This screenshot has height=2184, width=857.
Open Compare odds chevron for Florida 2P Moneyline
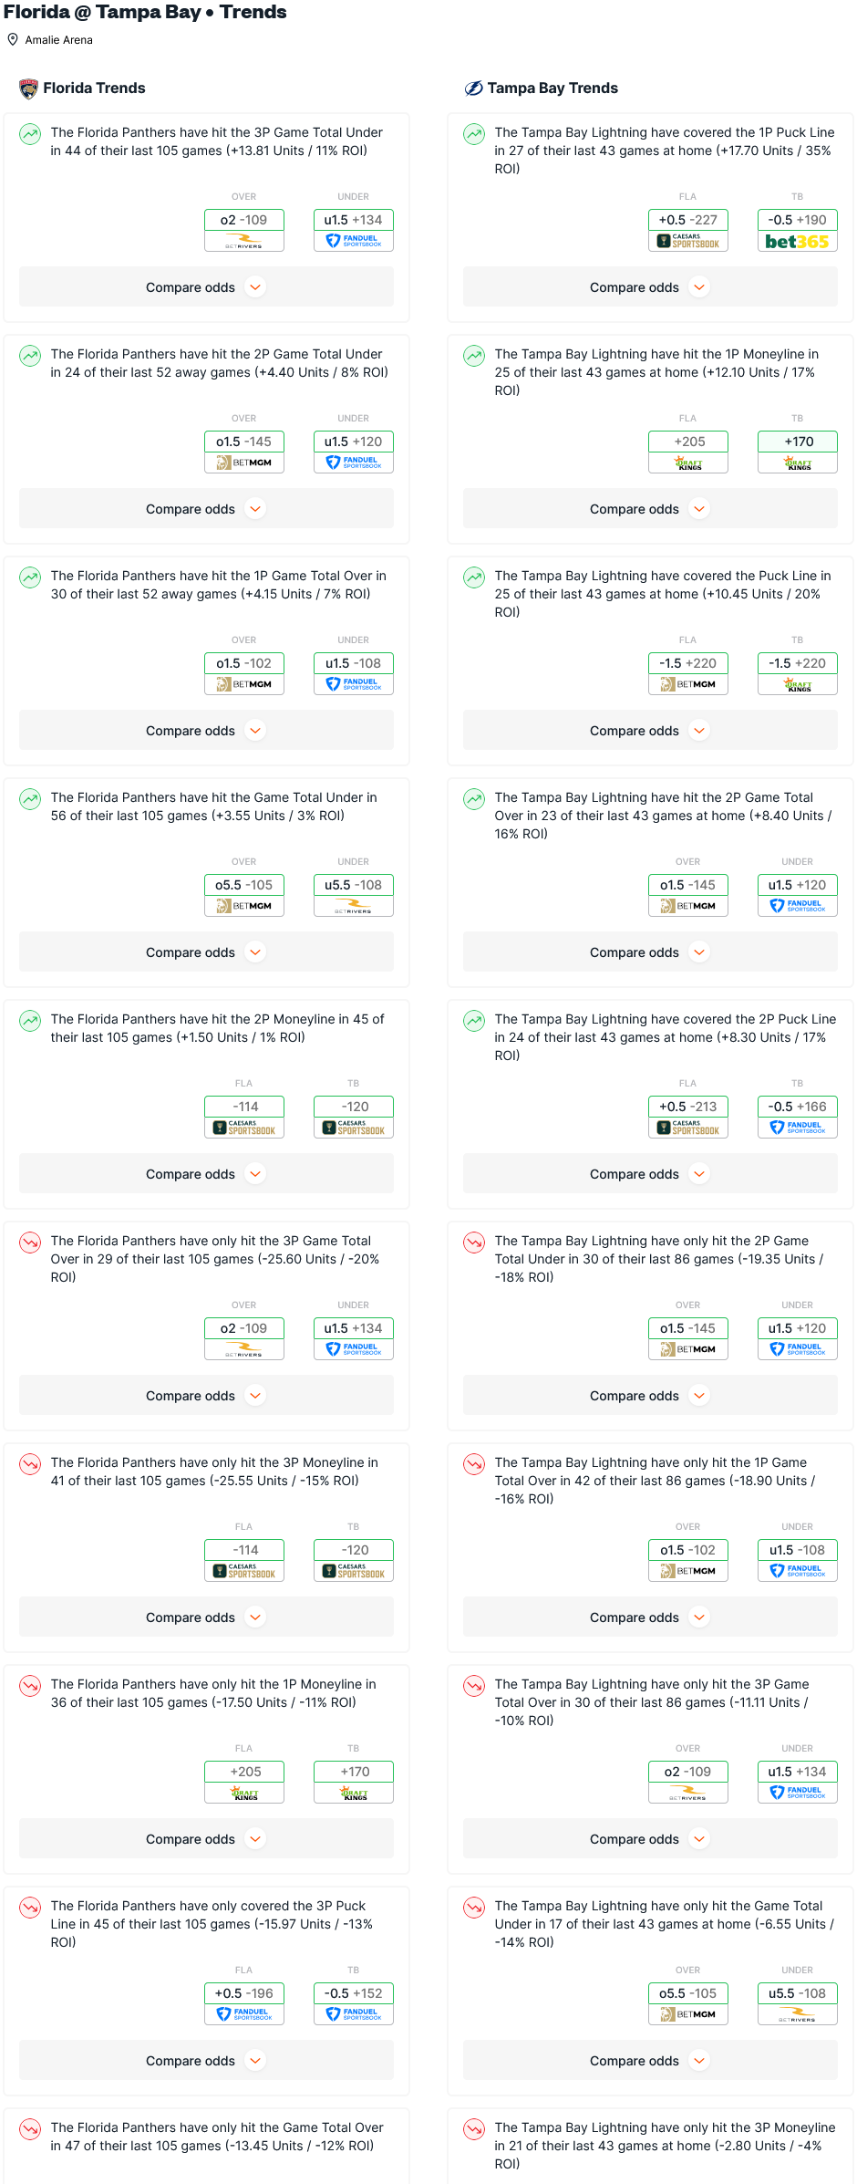coord(256,1174)
